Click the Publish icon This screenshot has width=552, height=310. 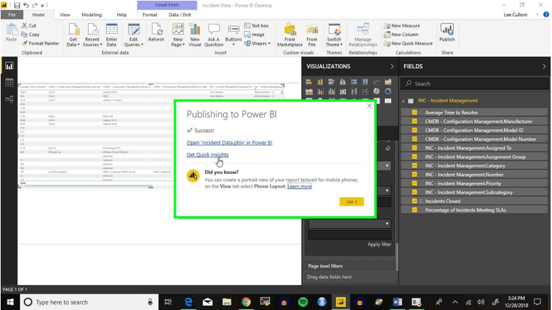[x=447, y=32]
